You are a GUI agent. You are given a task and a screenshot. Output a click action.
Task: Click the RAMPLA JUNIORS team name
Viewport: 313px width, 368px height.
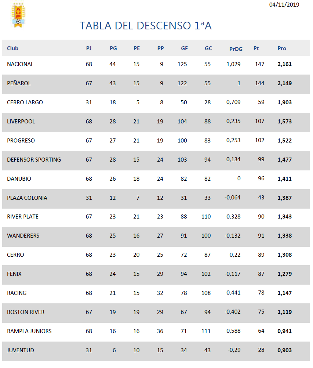[x=29, y=331]
